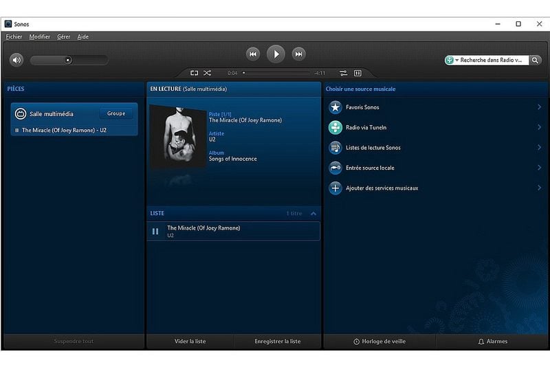
Task: Minimize the Sonos window
Action: coord(497,24)
